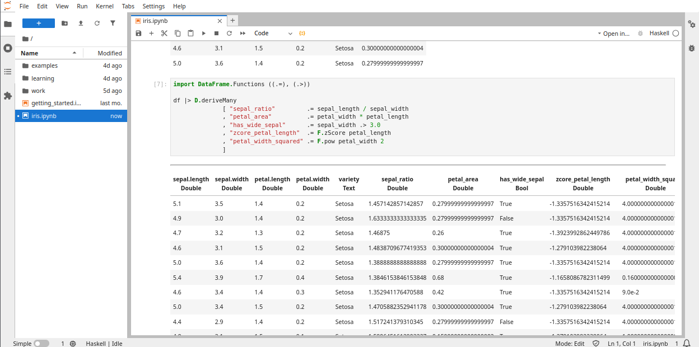Click the orange render side-by-side icon

click(x=302, y=34)
